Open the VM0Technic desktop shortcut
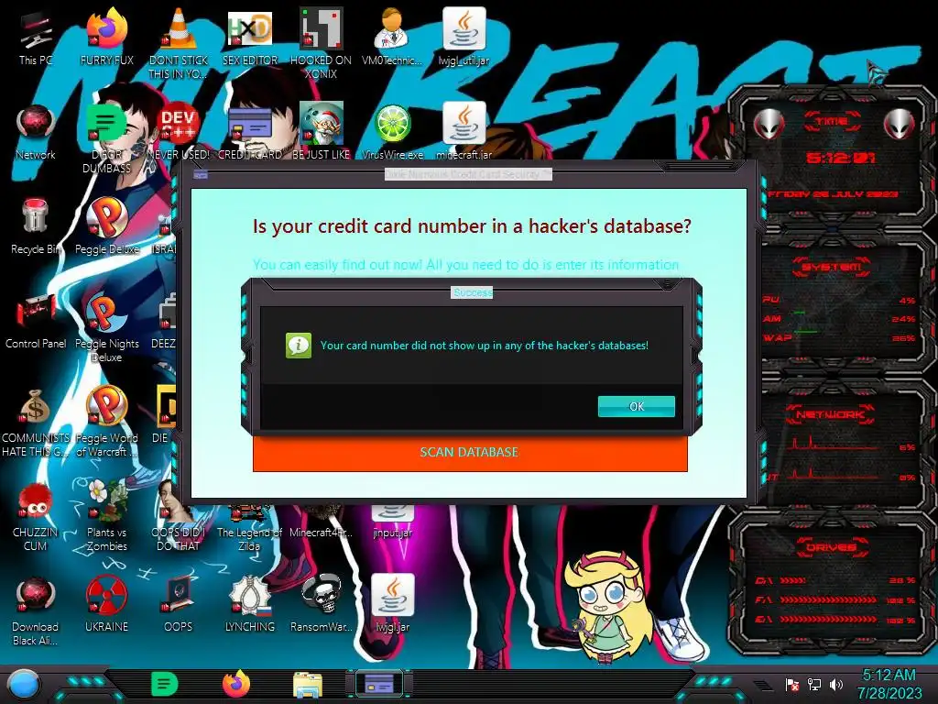 392,37
